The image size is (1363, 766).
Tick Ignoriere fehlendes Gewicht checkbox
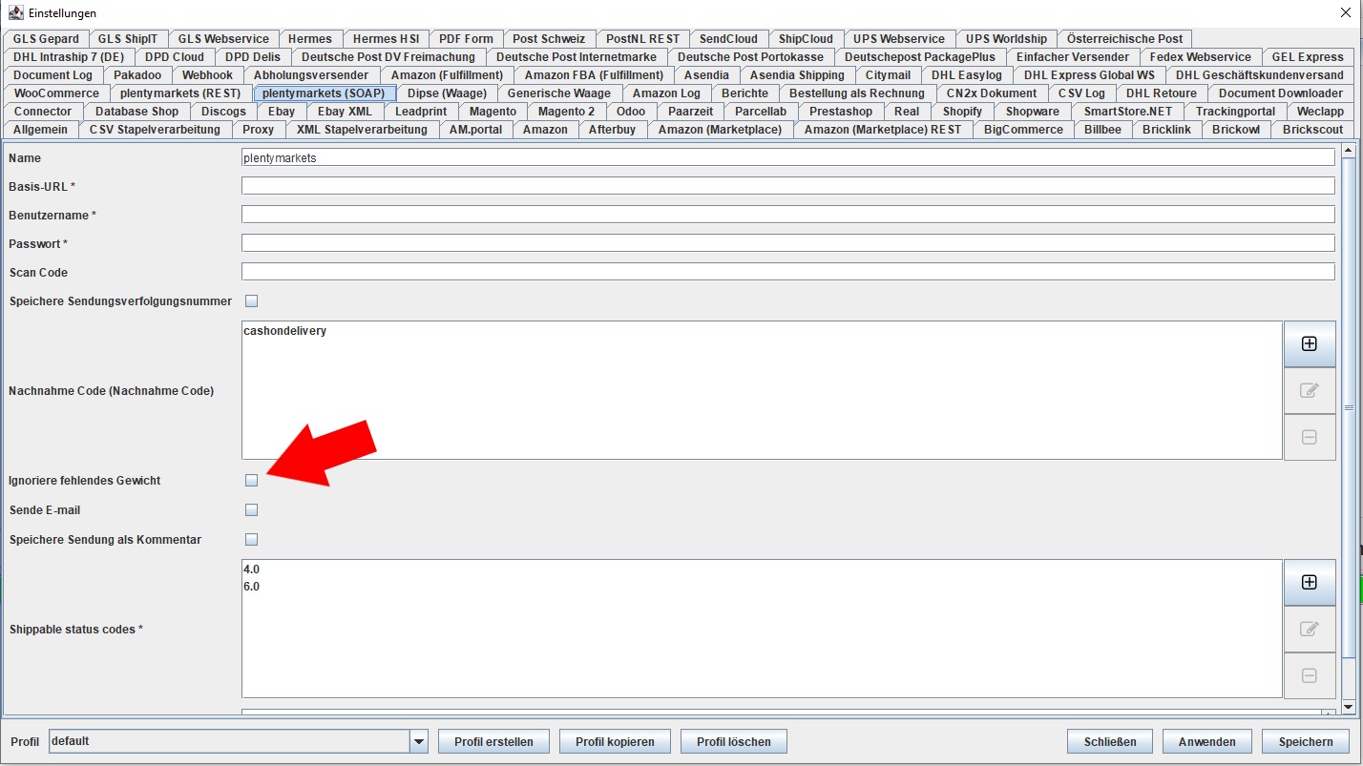coord(252,481)
